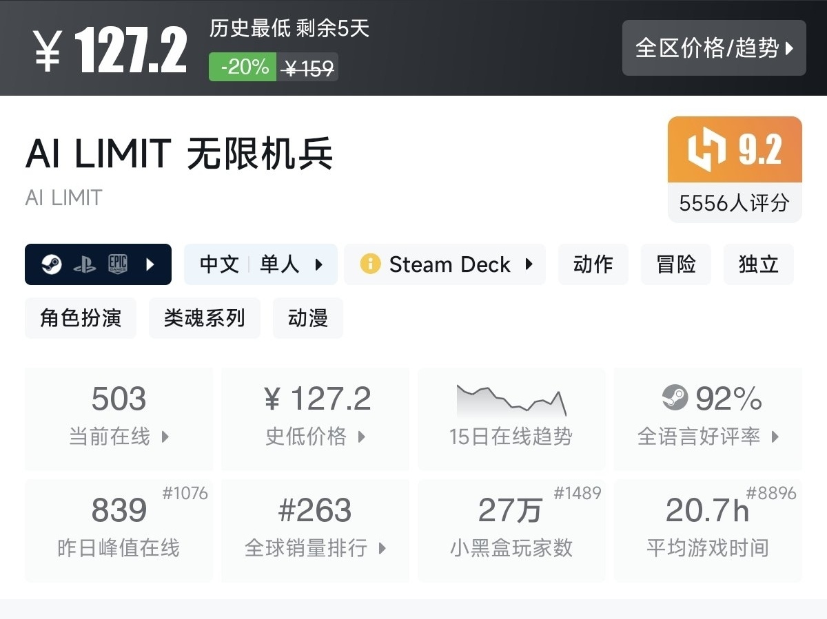Click the gray AI LIMIT subtitle
The width and height of the screenshot is (827, 619).
[x=63, y=198]
